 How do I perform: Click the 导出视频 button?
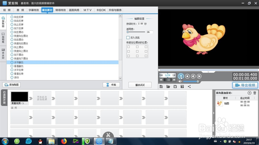point(245,85)
